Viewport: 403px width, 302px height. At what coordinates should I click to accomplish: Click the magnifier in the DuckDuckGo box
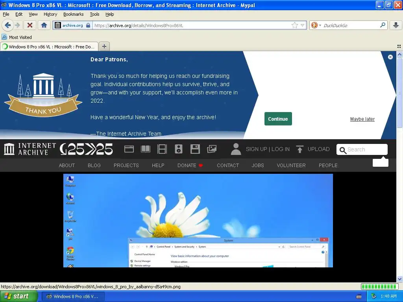point(383,25)
